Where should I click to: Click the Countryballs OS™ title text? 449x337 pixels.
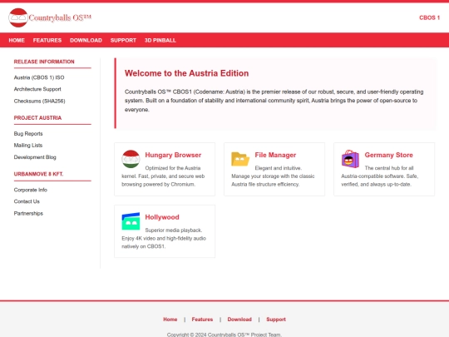pyautogui.click(x=60, y=17)
